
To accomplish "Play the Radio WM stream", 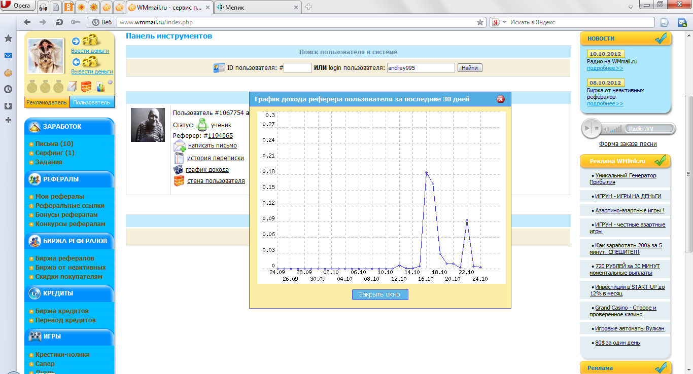I will (587, 129).
